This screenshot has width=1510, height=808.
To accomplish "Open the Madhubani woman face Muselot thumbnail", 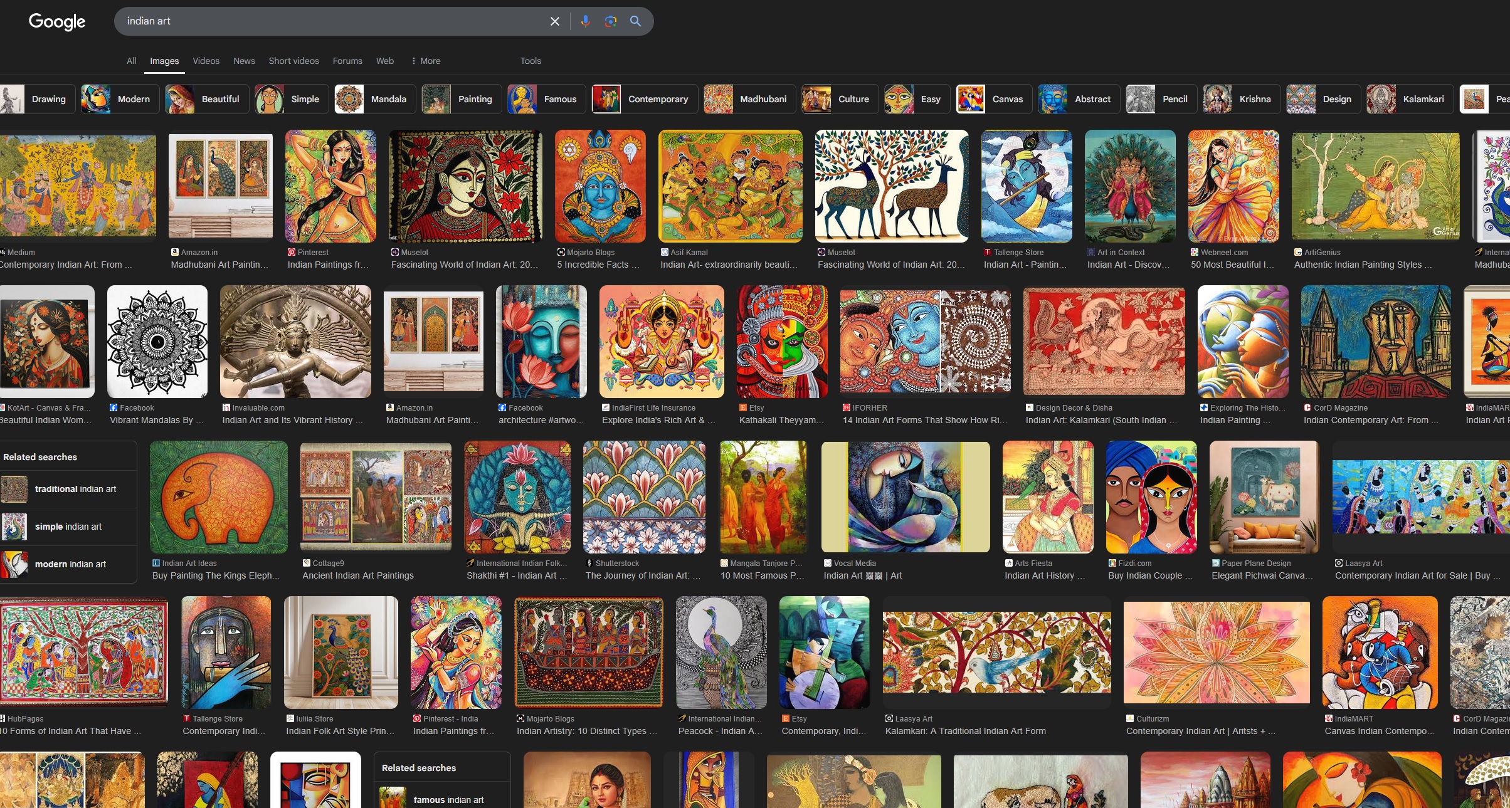I will [465, 186].
